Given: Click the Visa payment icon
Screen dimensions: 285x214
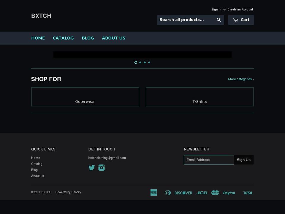Looking at the screenshot, I should tap(248, 193).
